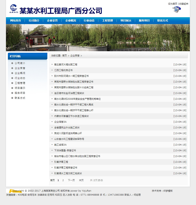Open the article 企业信誉3A
Viewport: 196px width, 205px height.
pyautogui.click(x=60, y=122)
